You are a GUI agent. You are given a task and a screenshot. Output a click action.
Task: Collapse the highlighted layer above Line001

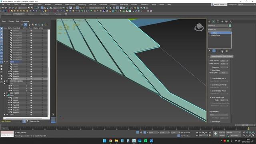pyautogui.click(x=4, y=62)
